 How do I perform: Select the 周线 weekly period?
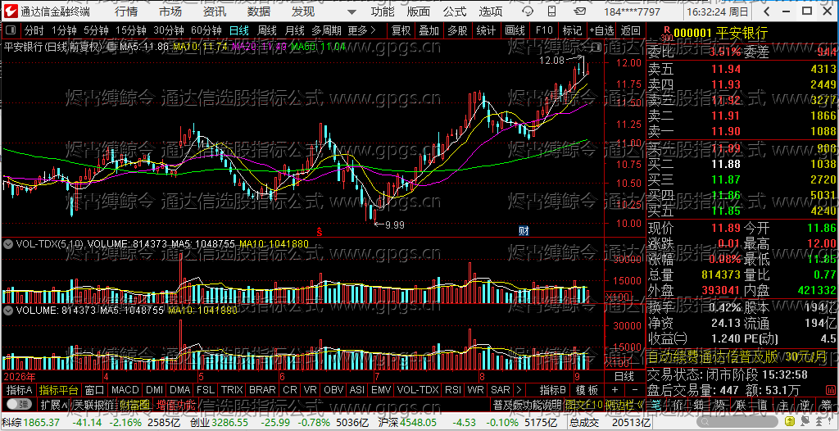pos(266,30)
